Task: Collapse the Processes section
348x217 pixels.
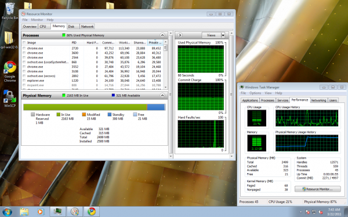Action: pos(162,35)
